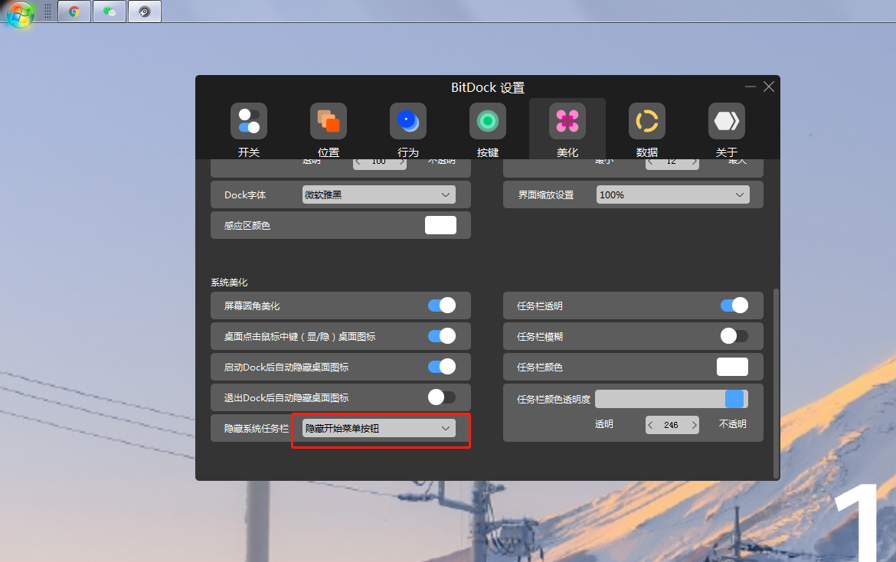The width and height of the screenshot is (896, 562).
Task: Enable 退出Dock后自动隐藏桌面图标
Action: tap(442, 397)
